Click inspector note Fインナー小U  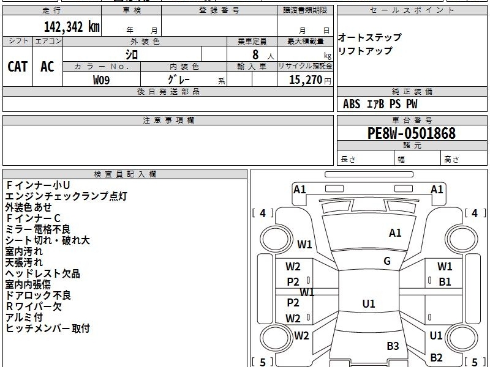click(38, 185)
